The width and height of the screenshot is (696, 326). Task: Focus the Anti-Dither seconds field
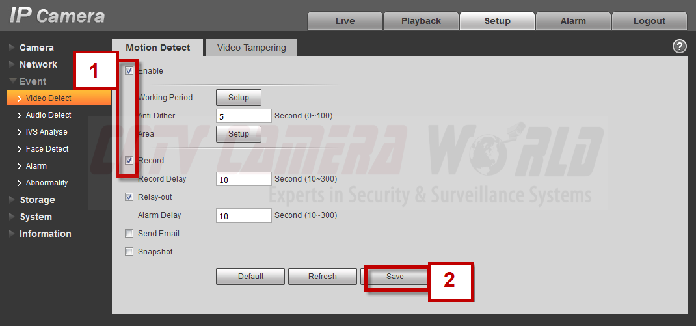click(x=244, y=116)
